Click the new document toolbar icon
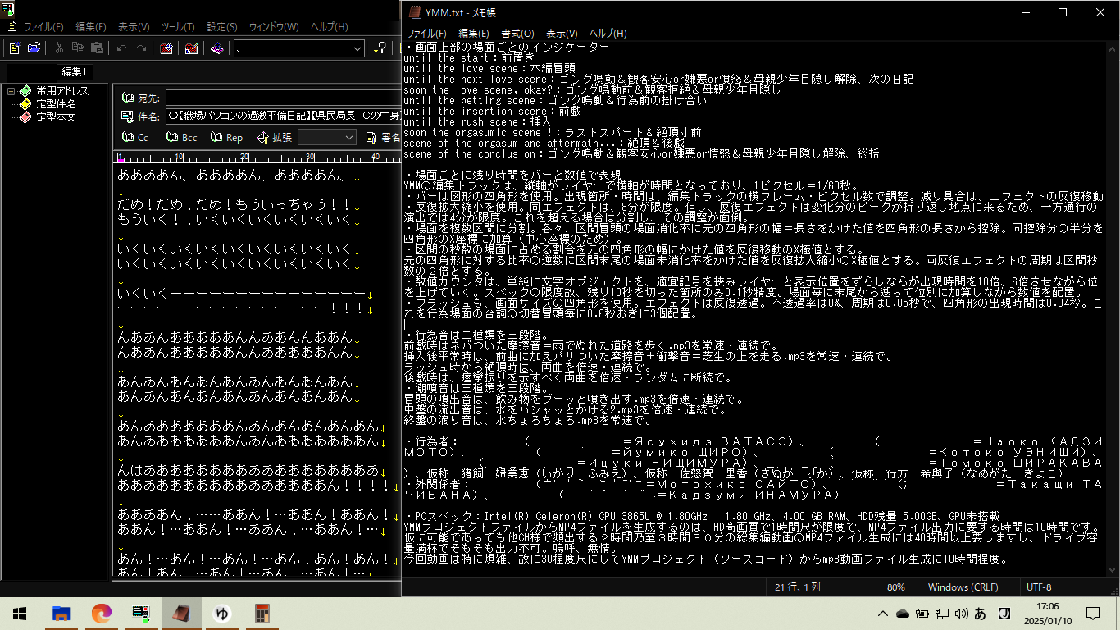This screenshot has height=630, width=1120. pos(15,48)
